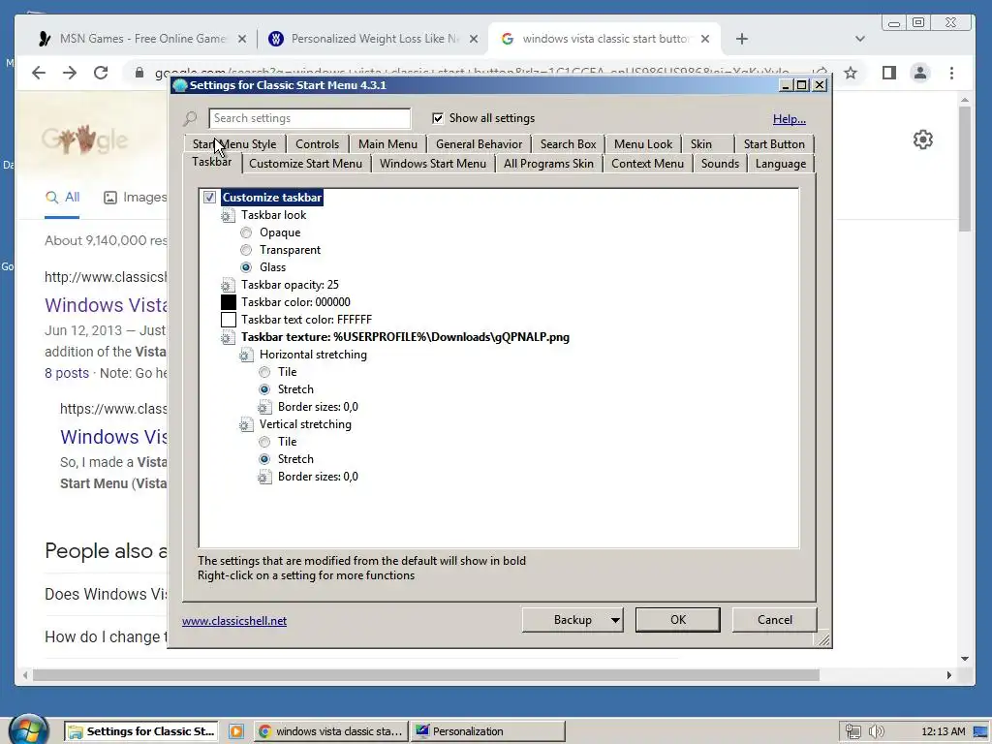Go to the Search Box tab
The image size is (992, 744).
pyautogui.click(x=568, y=144)
